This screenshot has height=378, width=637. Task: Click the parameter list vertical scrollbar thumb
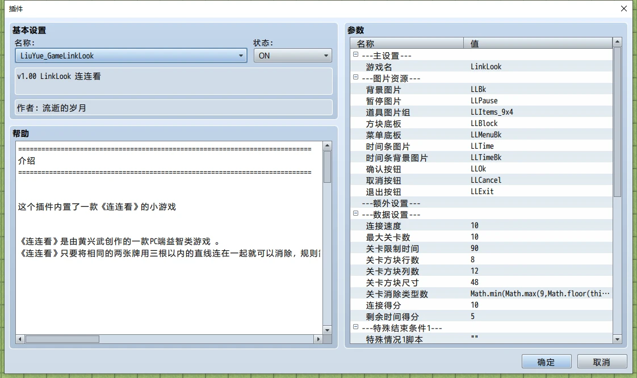point(618,122)
